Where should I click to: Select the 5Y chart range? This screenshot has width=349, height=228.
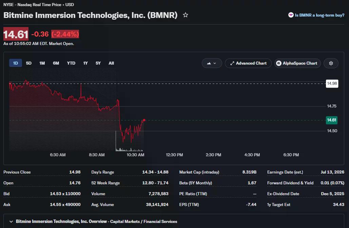click(x=98, y=63)
